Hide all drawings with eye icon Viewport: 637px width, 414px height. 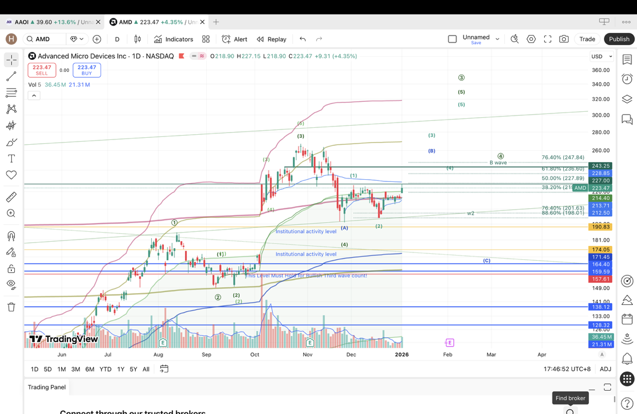[x=11, y=285]
